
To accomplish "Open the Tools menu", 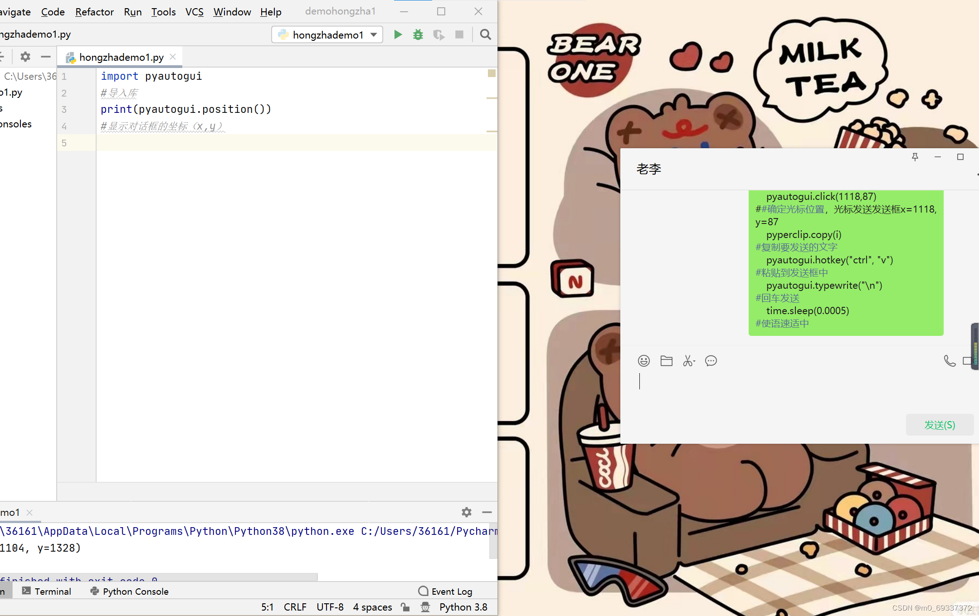I will tap(164, 12).
